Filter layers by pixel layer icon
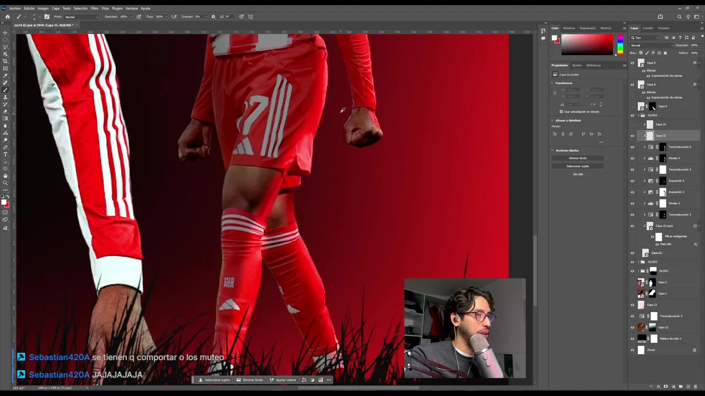The height and width of the screenshot is (396, 705). (666, 37)
